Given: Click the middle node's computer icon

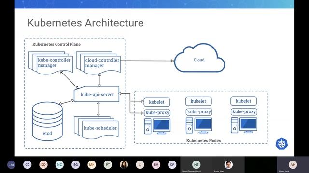Looking at the screenshot, I should point(199,125).
